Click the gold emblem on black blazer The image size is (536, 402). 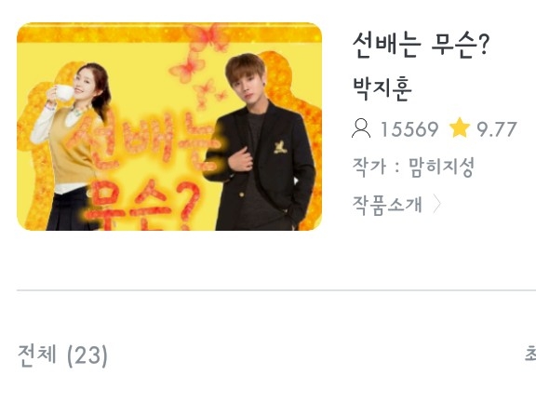280,147
